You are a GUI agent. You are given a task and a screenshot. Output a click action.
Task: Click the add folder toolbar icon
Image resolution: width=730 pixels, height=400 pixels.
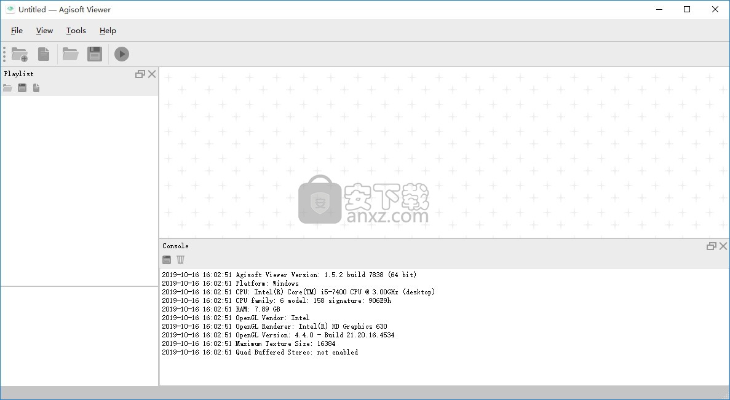(20, 54)
